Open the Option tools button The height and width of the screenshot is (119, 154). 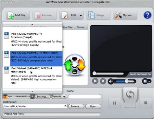coord(125,15)
